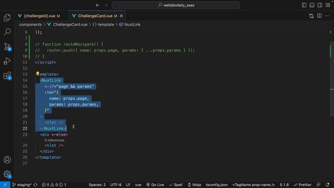Screen dimensions: 334x188
Task: Synchronize changes with the sync icon
Action: (x=35, y=185)
